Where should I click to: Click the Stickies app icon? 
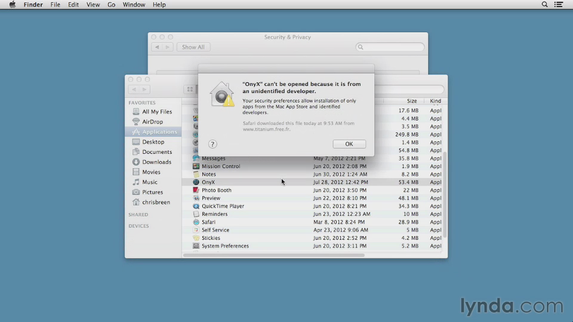point(196,238)
